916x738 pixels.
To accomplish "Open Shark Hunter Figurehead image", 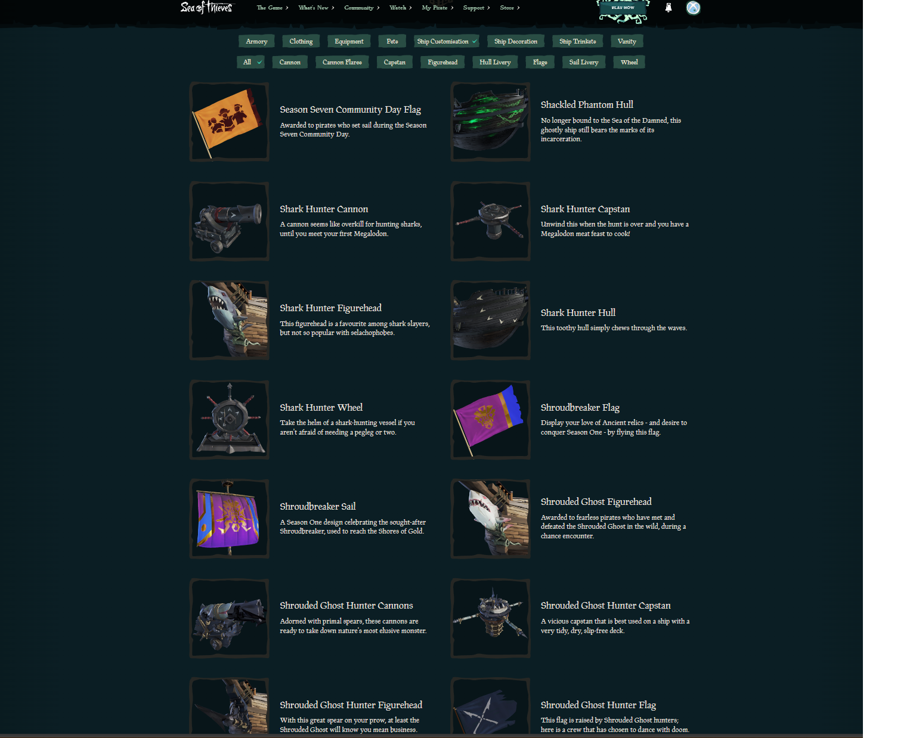I will coord(230,321).
